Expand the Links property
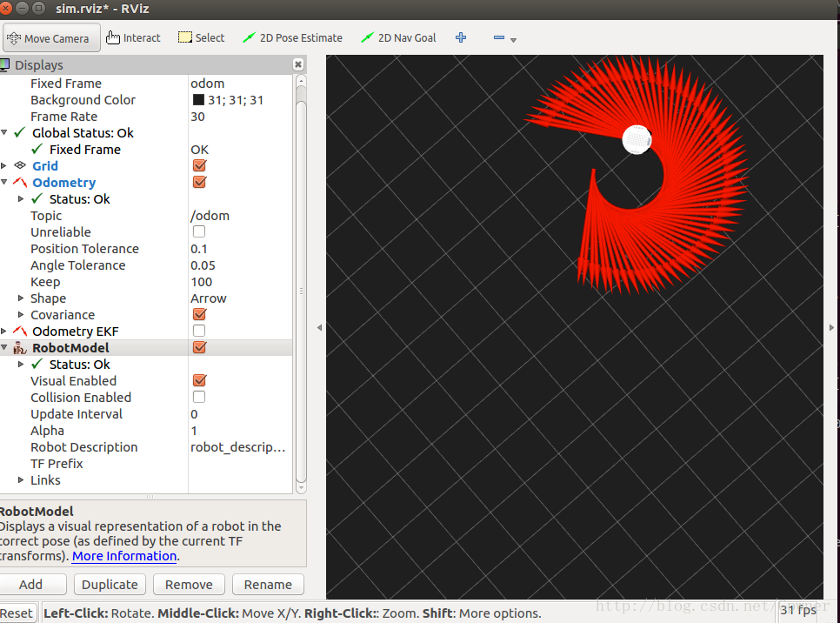840x623 pixels. coord(21,479)
